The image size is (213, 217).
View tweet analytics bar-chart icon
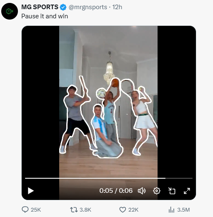171,210
